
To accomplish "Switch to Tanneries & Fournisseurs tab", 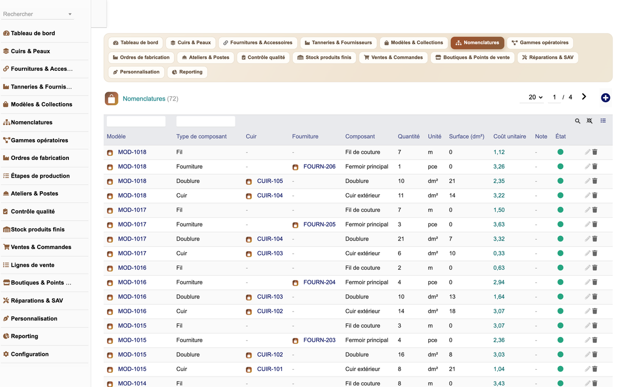I will point(339,43).
